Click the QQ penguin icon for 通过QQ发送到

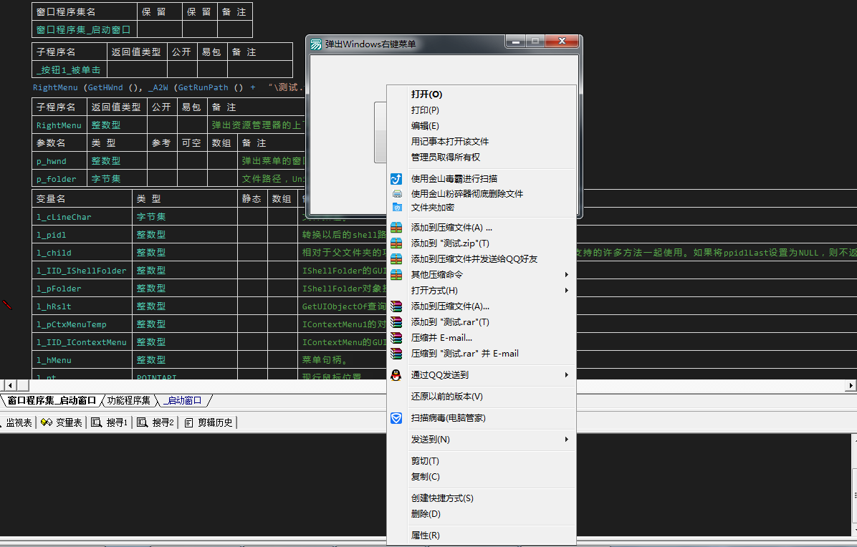tap(396, 375)
